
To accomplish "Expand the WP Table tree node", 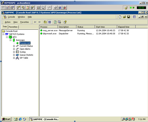I will (x=14, y=58).
